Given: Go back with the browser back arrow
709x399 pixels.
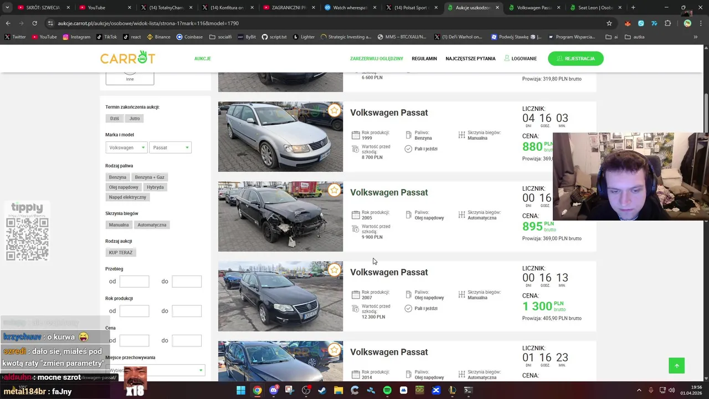Looking at the screenshot, I should tap(8, 23).
